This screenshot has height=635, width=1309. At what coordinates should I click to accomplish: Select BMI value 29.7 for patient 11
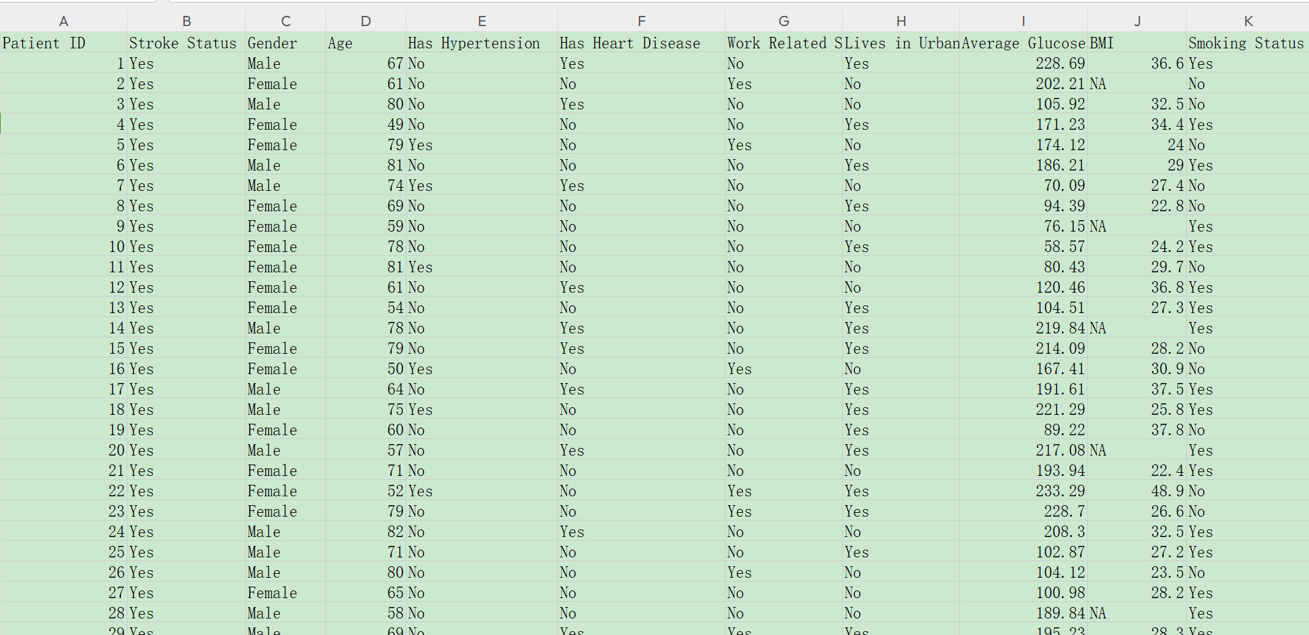tap(1137, 267)
